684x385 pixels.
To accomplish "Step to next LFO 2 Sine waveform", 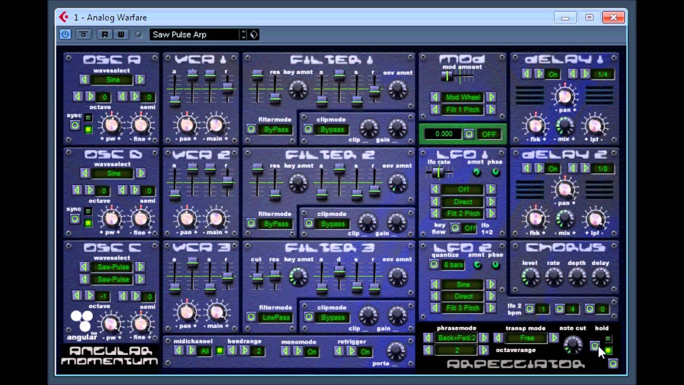I will coord(491,284).
